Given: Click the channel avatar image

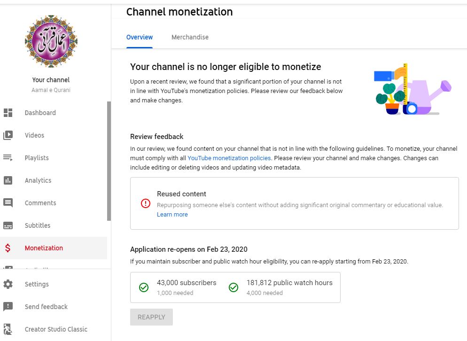Looking at the screenshot, I should click(x=51, y=41).
